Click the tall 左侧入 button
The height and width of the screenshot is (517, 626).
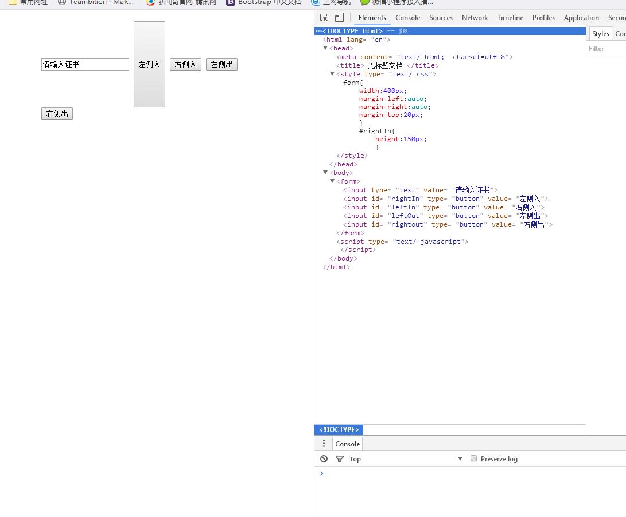click(x=149, y=64)
